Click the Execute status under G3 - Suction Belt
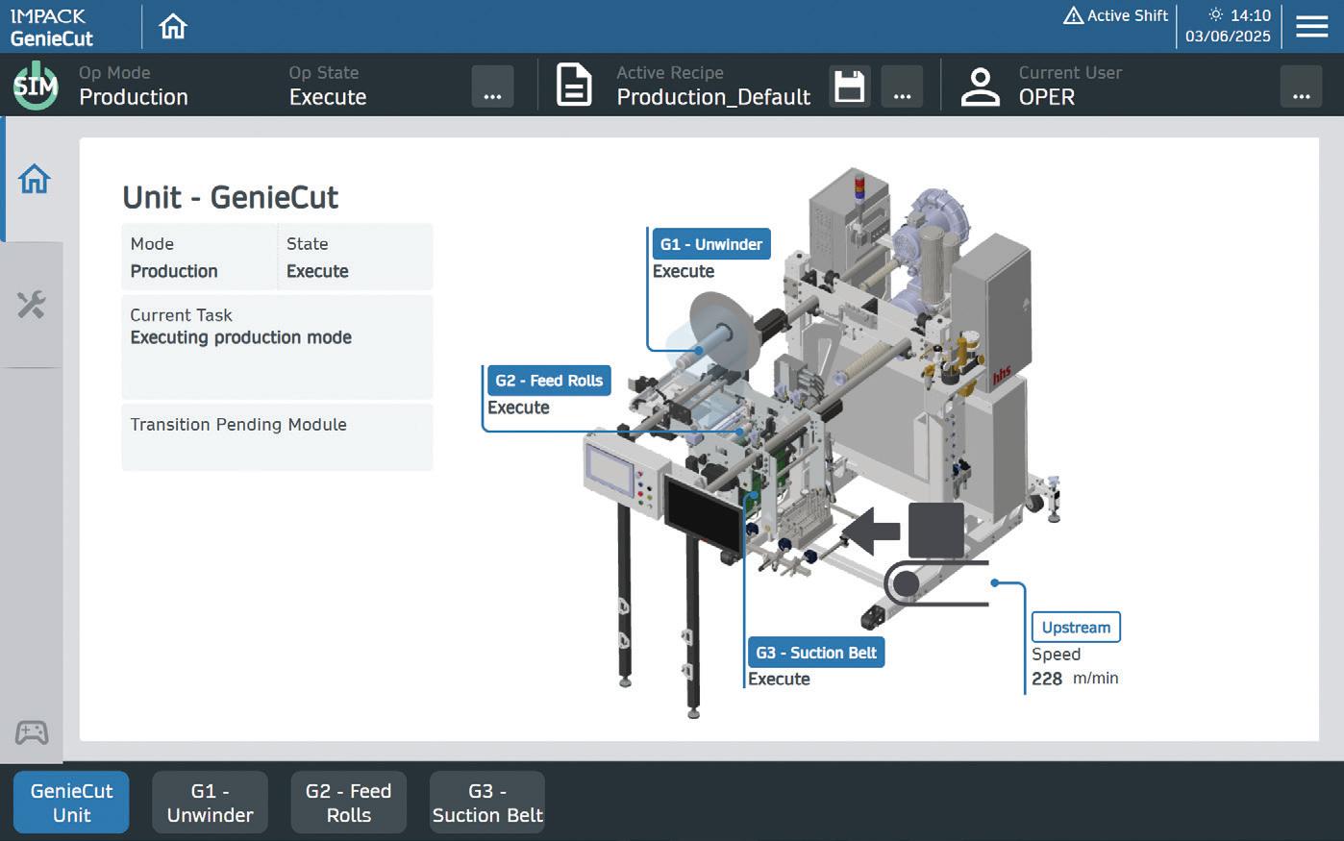The image size is (1344, 841). tap(779, 679)
